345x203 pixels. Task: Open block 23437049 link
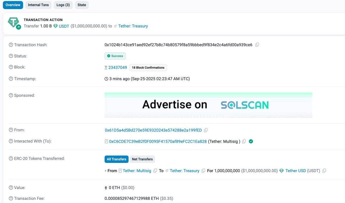point(118,67)
